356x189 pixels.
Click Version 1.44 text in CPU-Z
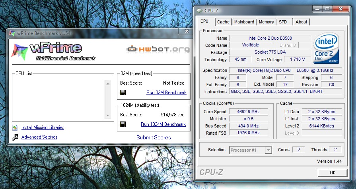[x=329, y=161]
